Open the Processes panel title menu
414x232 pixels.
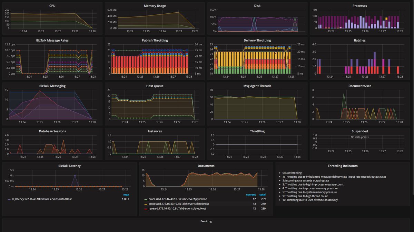click(x=360, y=6)
